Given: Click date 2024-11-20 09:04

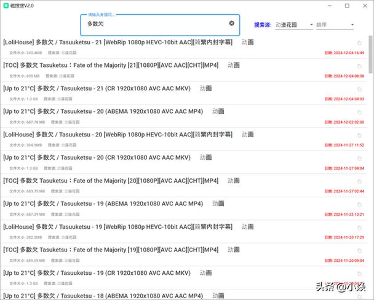Looking at the screenshot, I should pos(344,261).
